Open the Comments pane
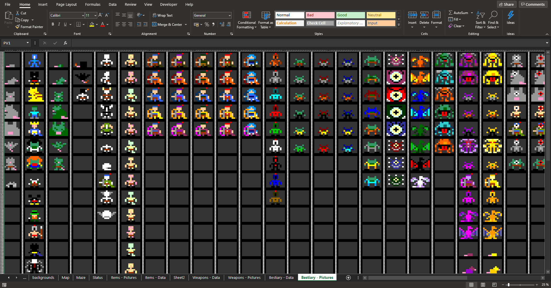551x288 pixels. coord(533,4)
